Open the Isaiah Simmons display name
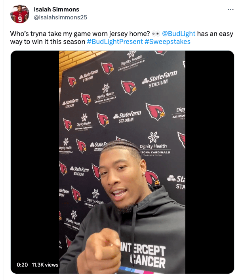Viewport: 240px width, 280px height. coord(56,9)
